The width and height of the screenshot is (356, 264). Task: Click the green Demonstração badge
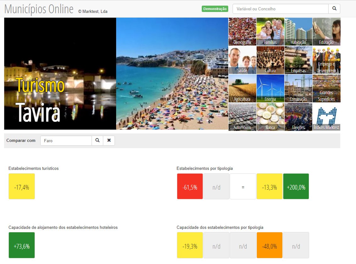click(x=215, y=9)
